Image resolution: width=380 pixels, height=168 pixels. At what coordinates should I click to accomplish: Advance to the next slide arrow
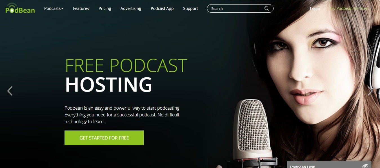tap(370, 91)
